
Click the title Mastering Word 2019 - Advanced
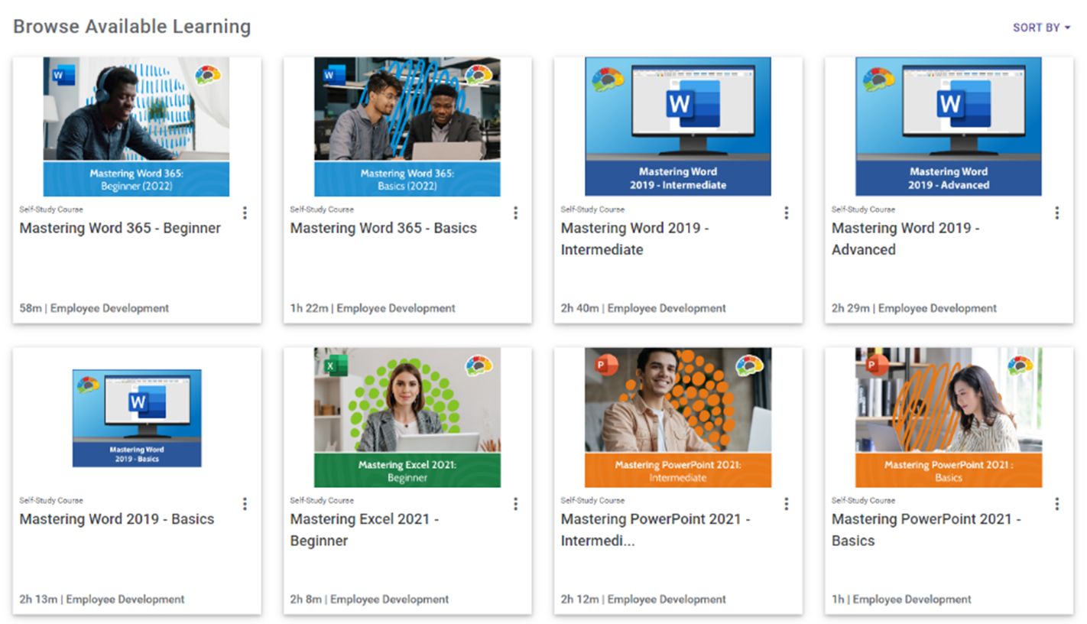click(906, 239)
